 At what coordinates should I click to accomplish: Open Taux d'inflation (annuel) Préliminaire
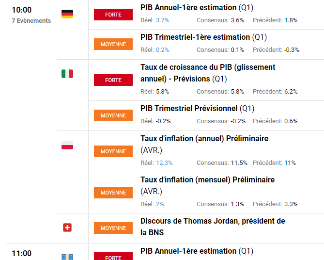pos(204,144)
